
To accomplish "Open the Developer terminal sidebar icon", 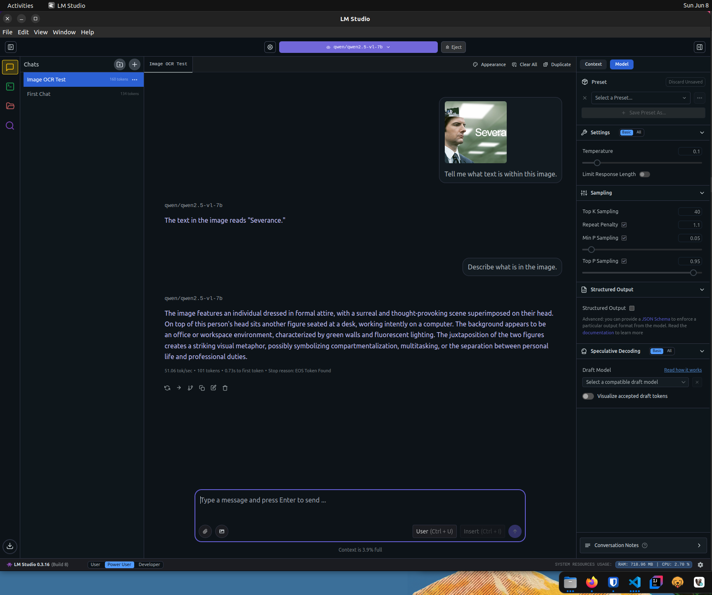I will [x=10, y=86].
